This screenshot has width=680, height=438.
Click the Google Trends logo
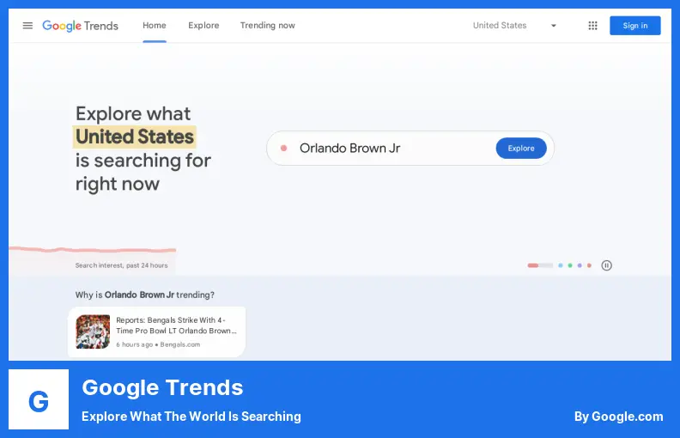pos(80,26)
